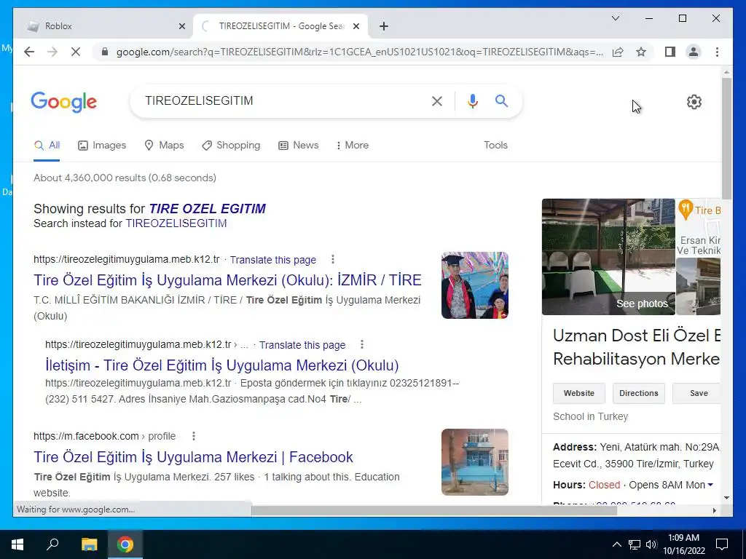Click the Chrome taskbar icon
This screenshot has width=746, height=559.
pyautogui.click(x=125, y=544)
